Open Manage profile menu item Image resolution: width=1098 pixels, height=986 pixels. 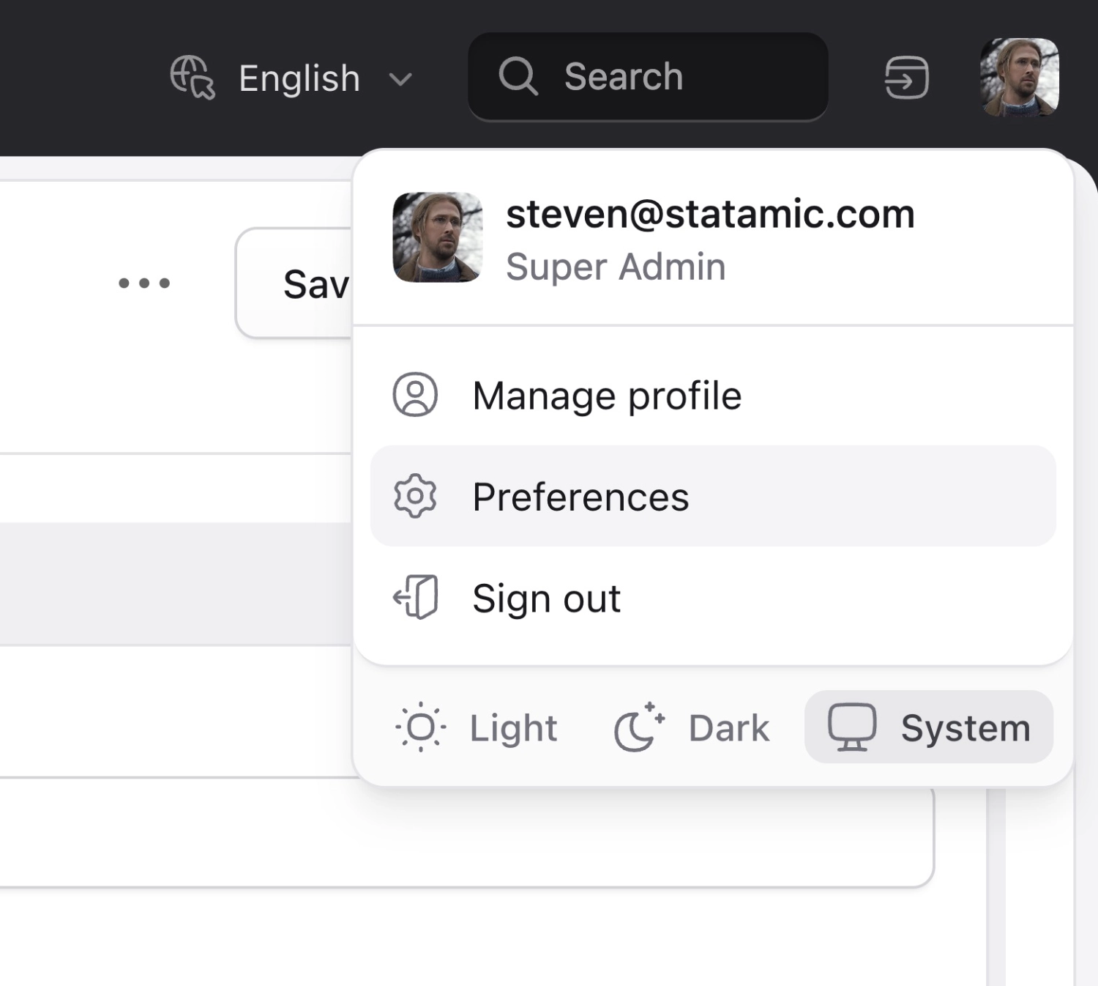(606, 396)
